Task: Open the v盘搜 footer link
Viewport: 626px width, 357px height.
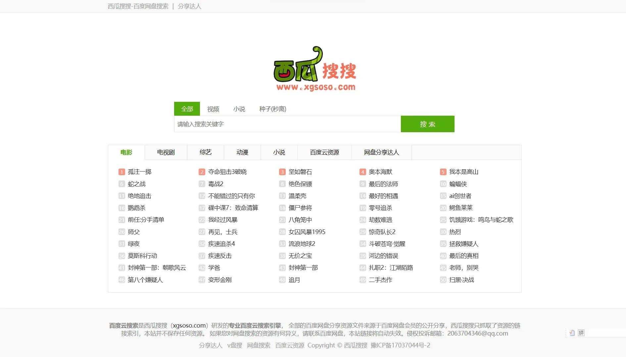Action: (234, 345)
